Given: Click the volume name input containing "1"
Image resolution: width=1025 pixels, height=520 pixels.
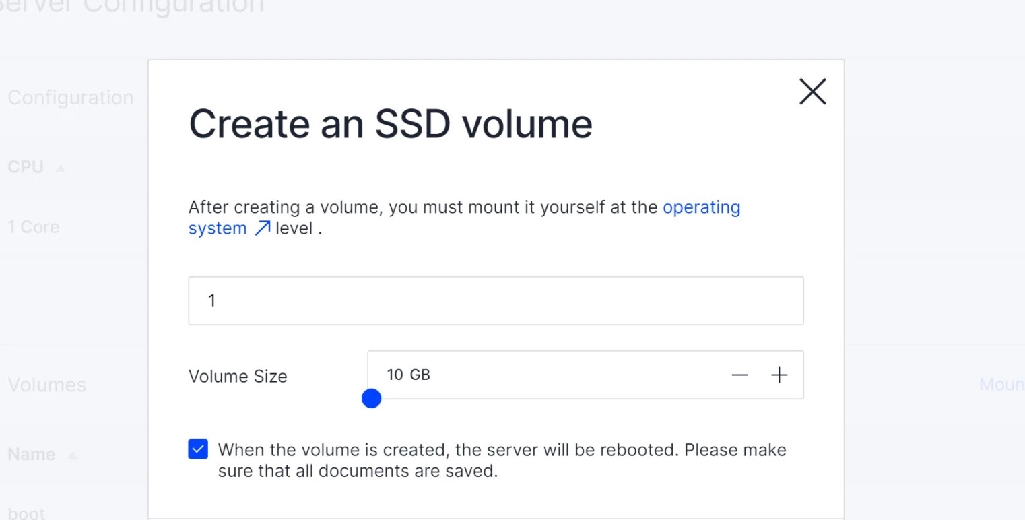Looking at the screenshot, I should point(496,300).
